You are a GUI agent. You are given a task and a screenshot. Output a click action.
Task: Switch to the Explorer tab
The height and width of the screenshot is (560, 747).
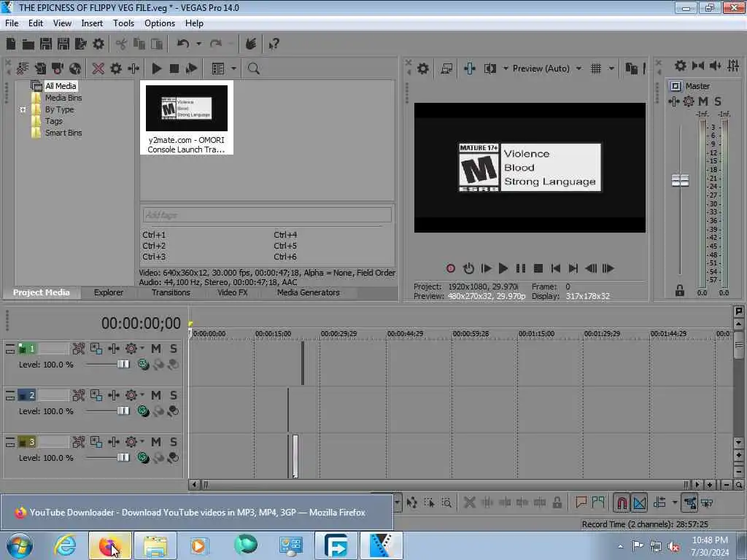[x=109, y=292]
